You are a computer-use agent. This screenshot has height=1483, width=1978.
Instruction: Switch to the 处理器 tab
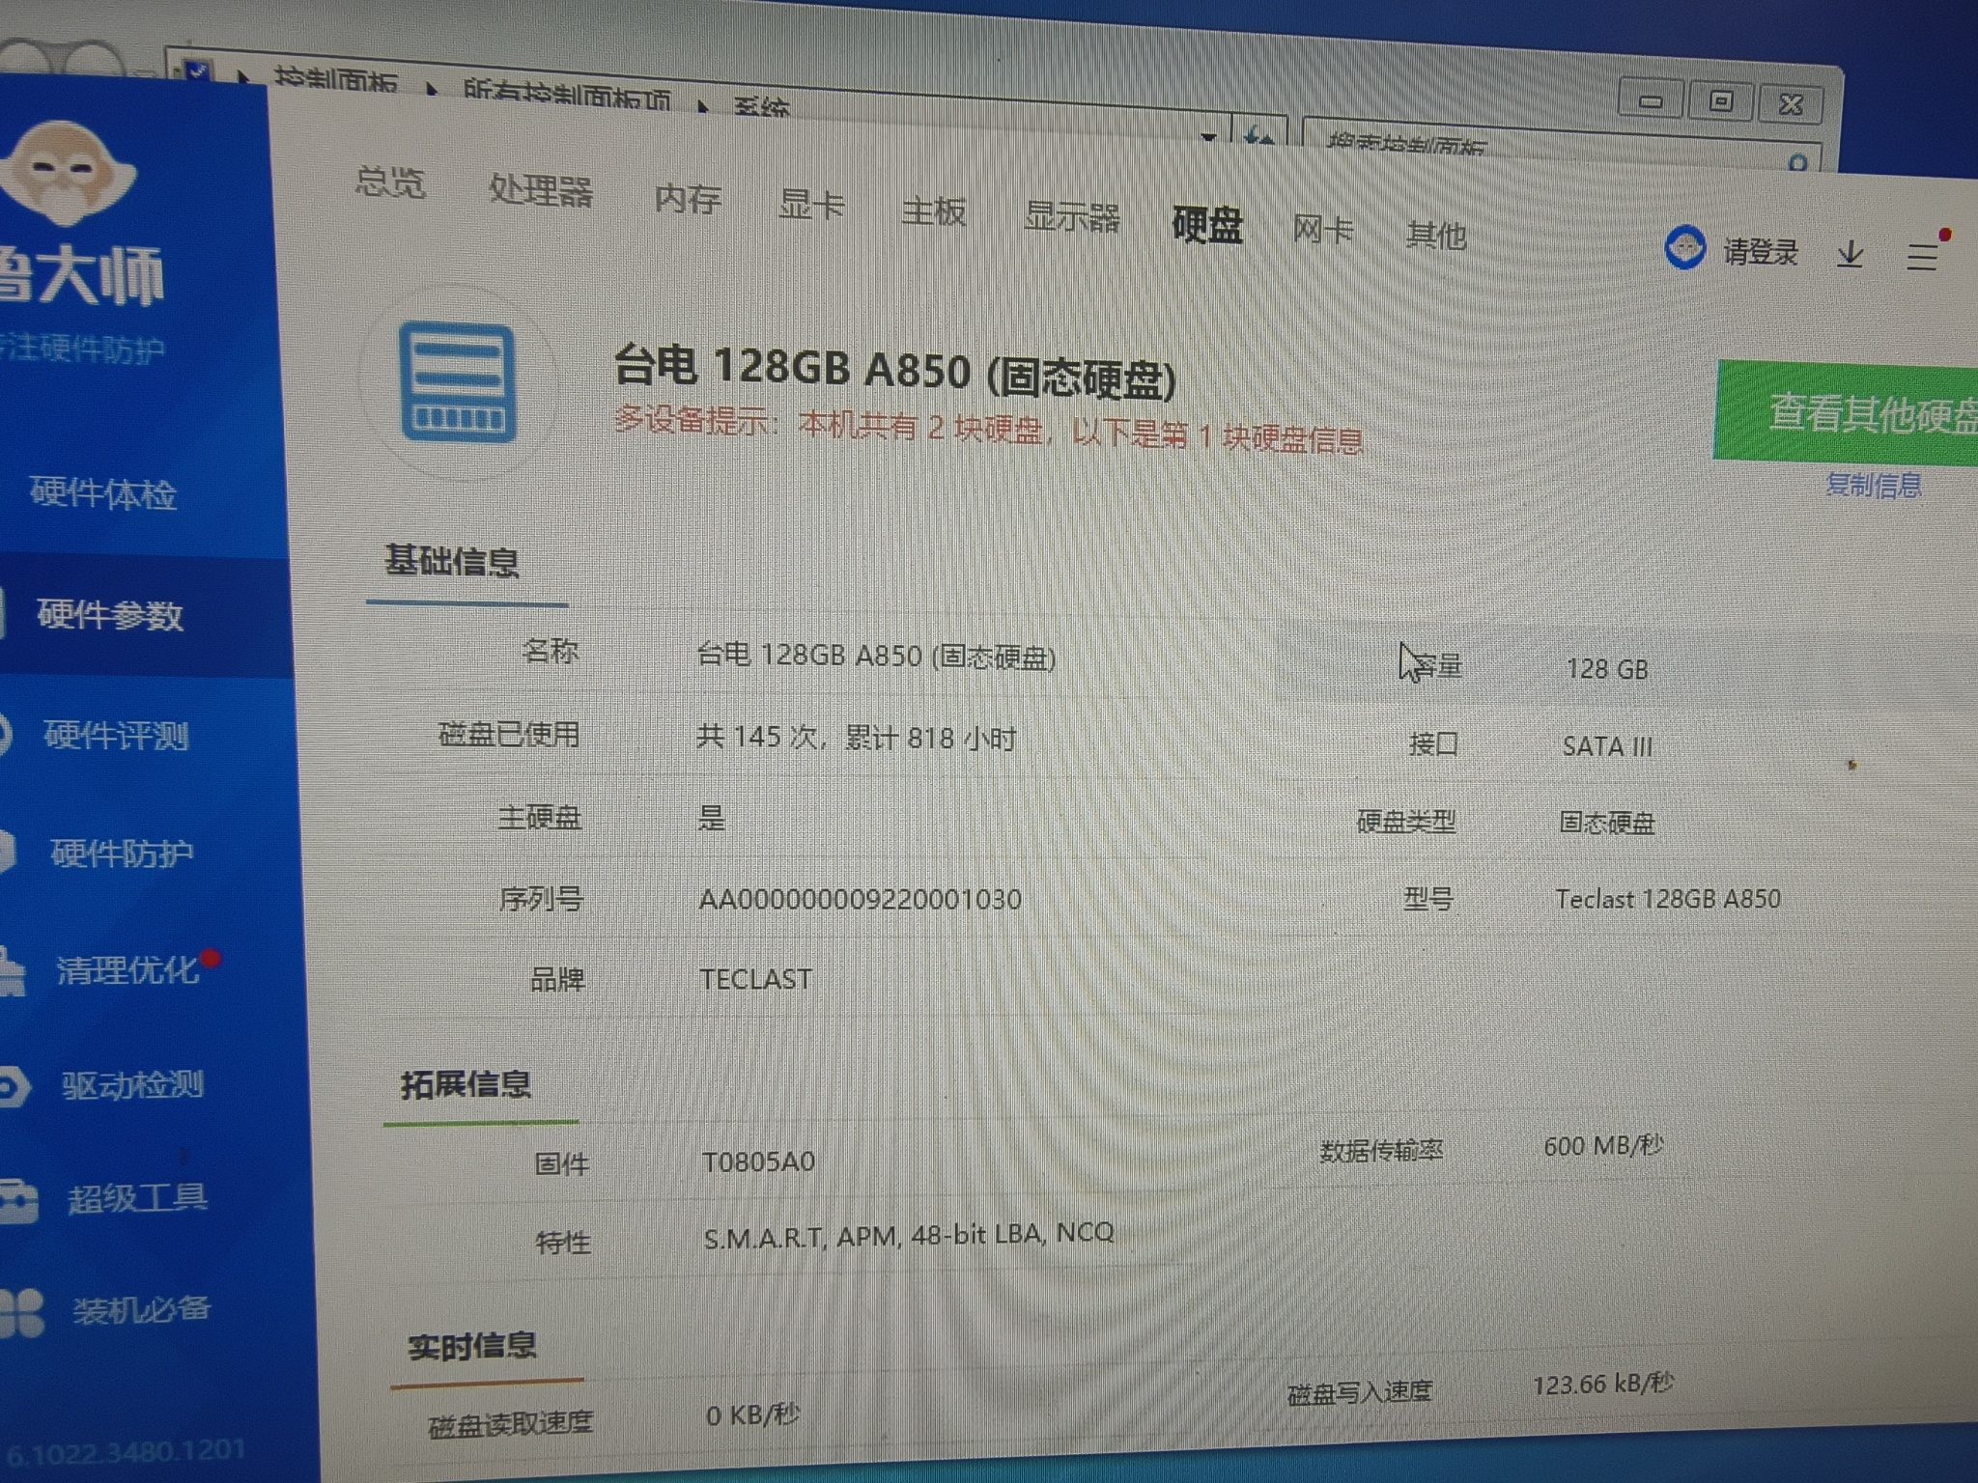[x=541, y=189]
